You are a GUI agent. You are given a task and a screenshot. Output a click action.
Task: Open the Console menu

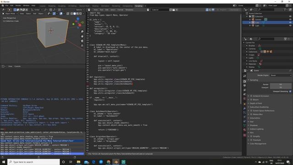click(17, 66)
